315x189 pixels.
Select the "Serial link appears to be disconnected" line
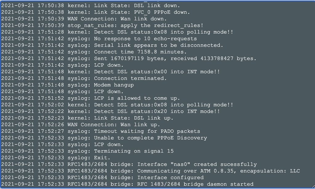pyautogui.click(x=112, y=45)
